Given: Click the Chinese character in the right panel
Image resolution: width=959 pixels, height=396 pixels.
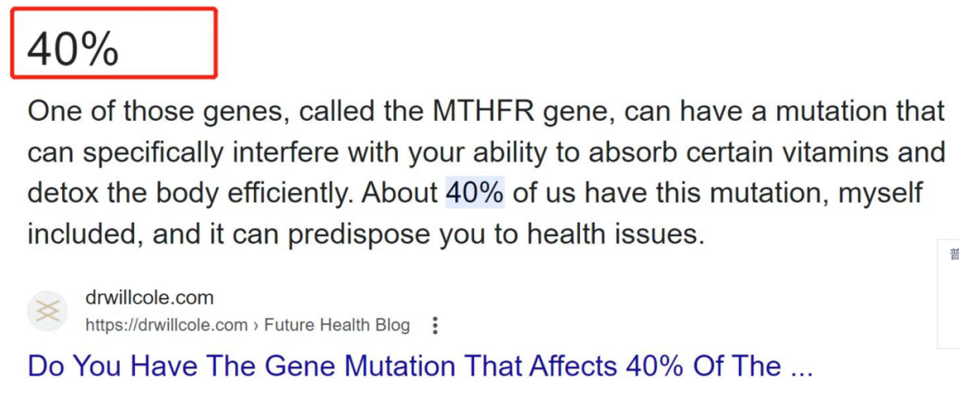Looking at the screenshot, I should (954, 254).
